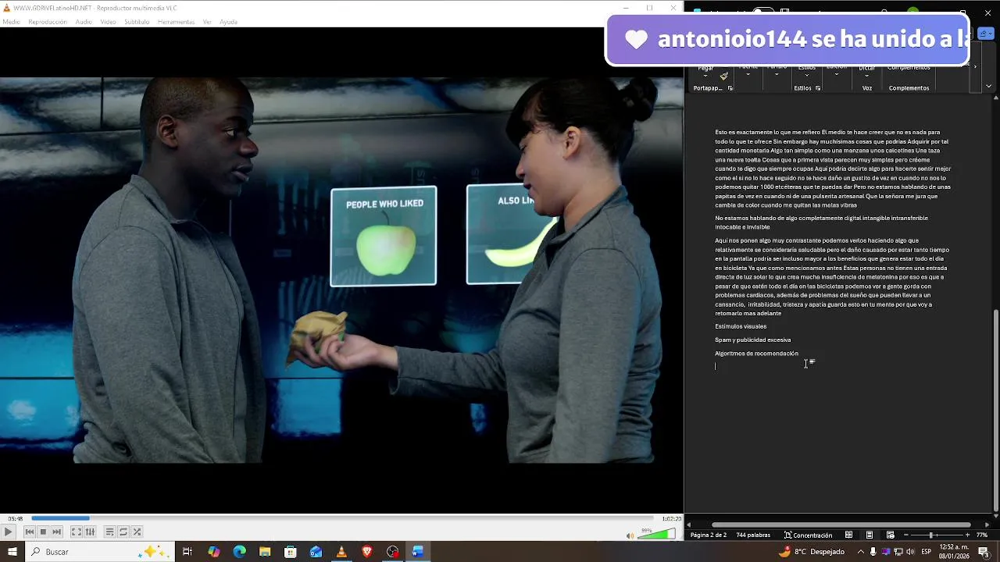The width and height of the screenshot is (1000, 562).
Task: Expand the Estilos gallery dropdown in Word
Action: click(807, 73)
